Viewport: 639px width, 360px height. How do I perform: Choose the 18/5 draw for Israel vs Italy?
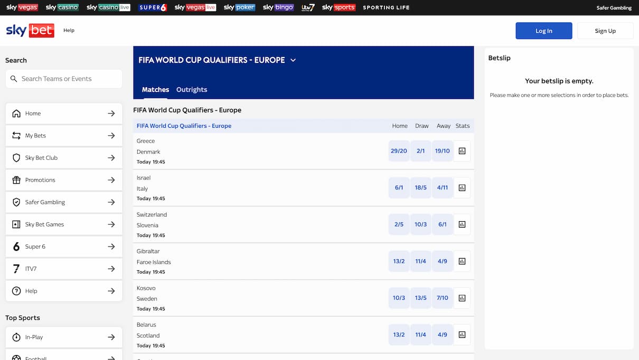[421, 187]
